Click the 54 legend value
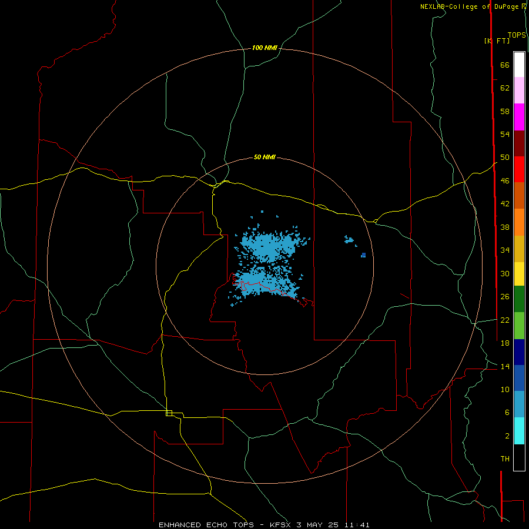Image resolution: width=529 pixels, height=529 pixels. point(505,134)
